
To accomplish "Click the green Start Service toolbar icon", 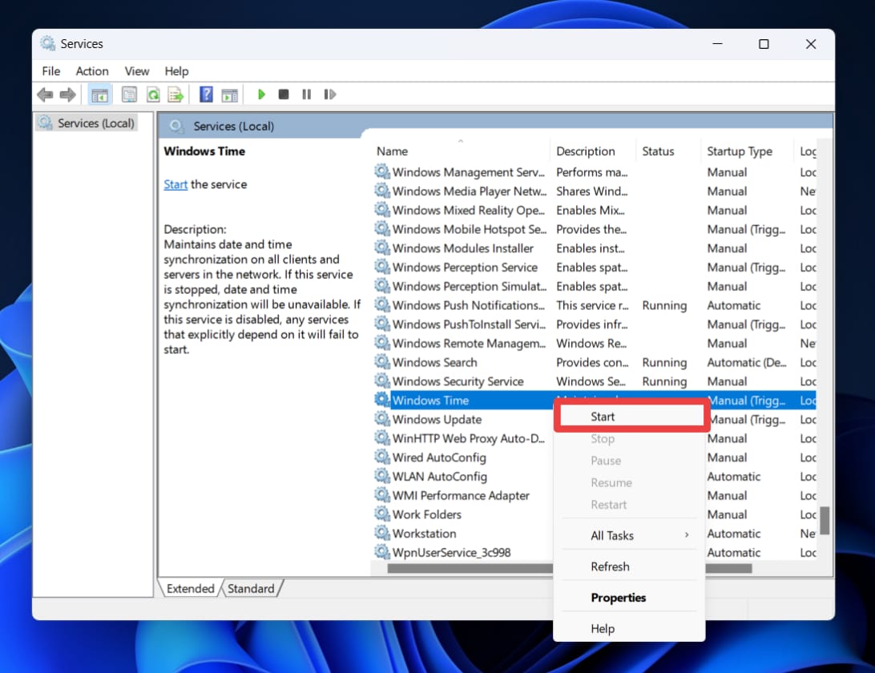I will [x=261, y=95].
